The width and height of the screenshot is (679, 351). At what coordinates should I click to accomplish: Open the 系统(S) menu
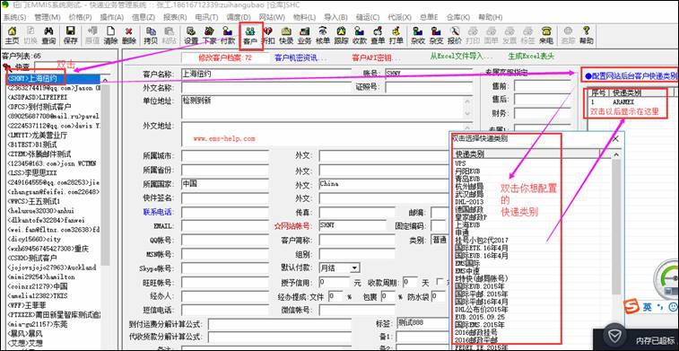[15, 17]
